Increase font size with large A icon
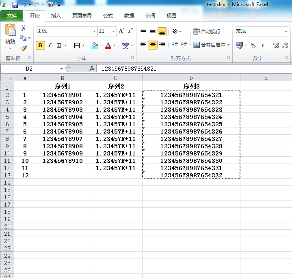292x278 pixels. point(121,31)
